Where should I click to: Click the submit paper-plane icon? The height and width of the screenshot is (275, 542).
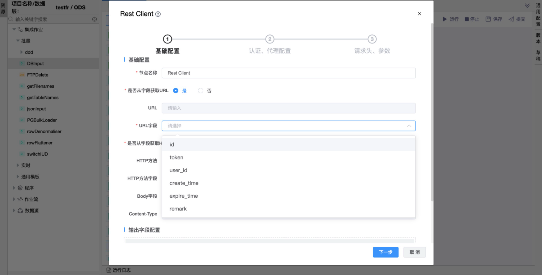click(511, 19)
